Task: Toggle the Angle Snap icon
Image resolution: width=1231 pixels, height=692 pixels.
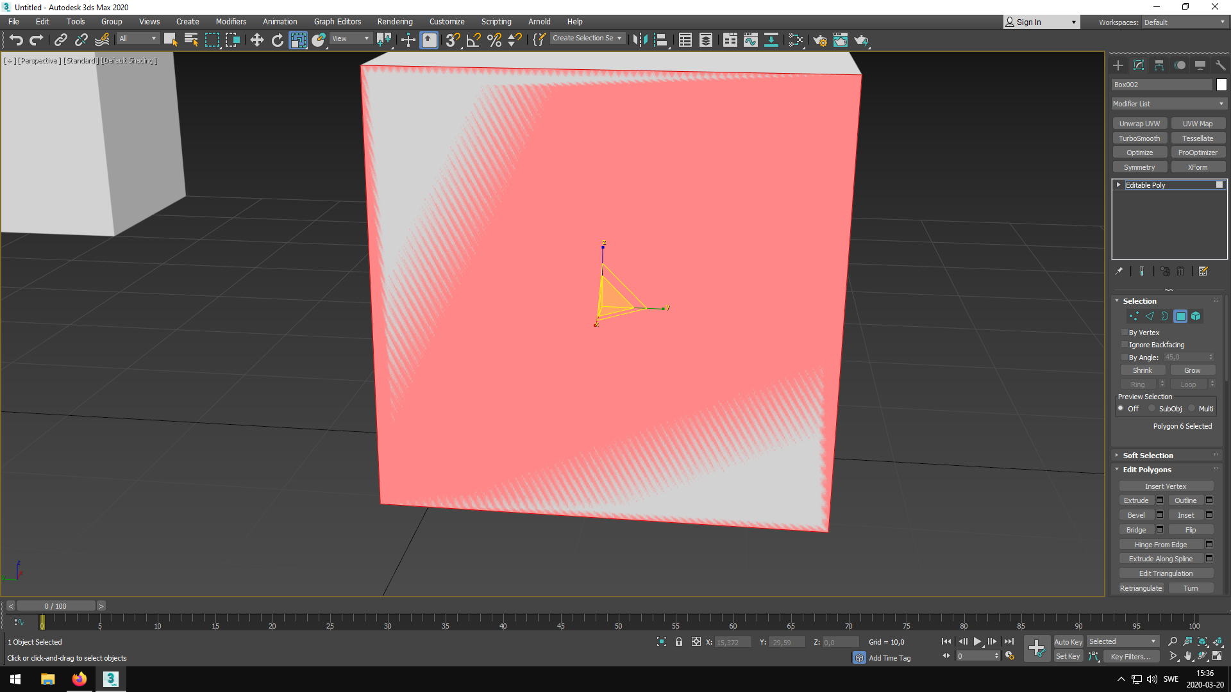Action: click(x=474, y=40)
